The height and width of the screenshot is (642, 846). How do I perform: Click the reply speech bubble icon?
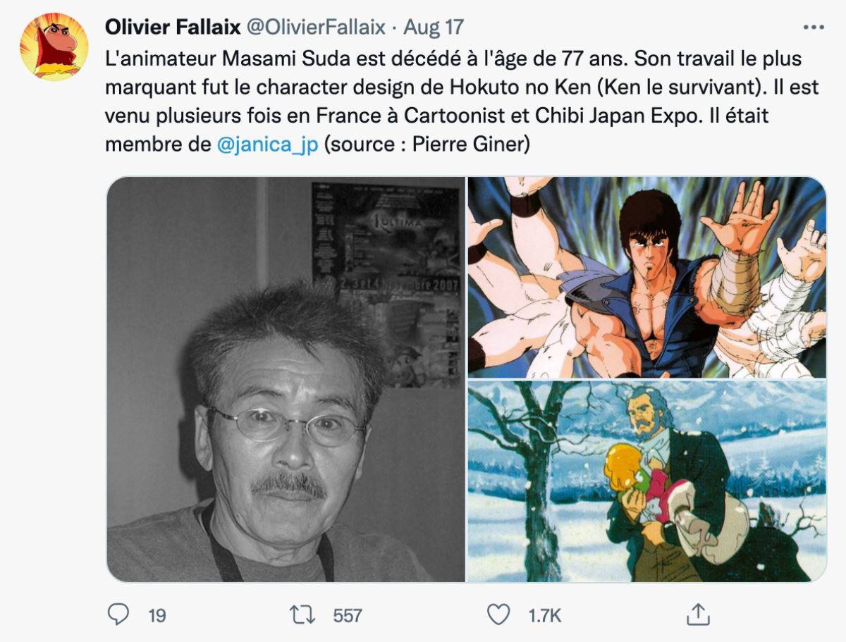pyautogui.click(x=118, y=614)
